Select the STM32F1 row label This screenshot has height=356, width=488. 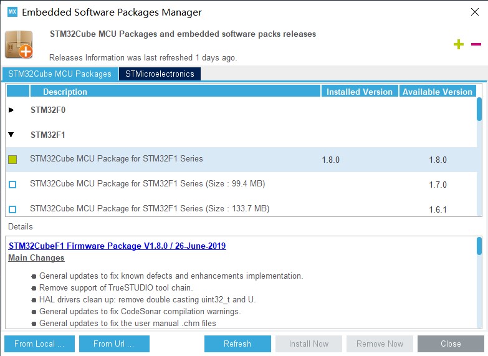click(x=48, y=135)
